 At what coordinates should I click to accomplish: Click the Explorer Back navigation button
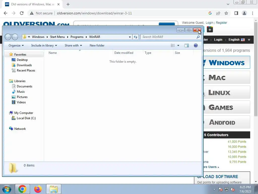point(8,37)
